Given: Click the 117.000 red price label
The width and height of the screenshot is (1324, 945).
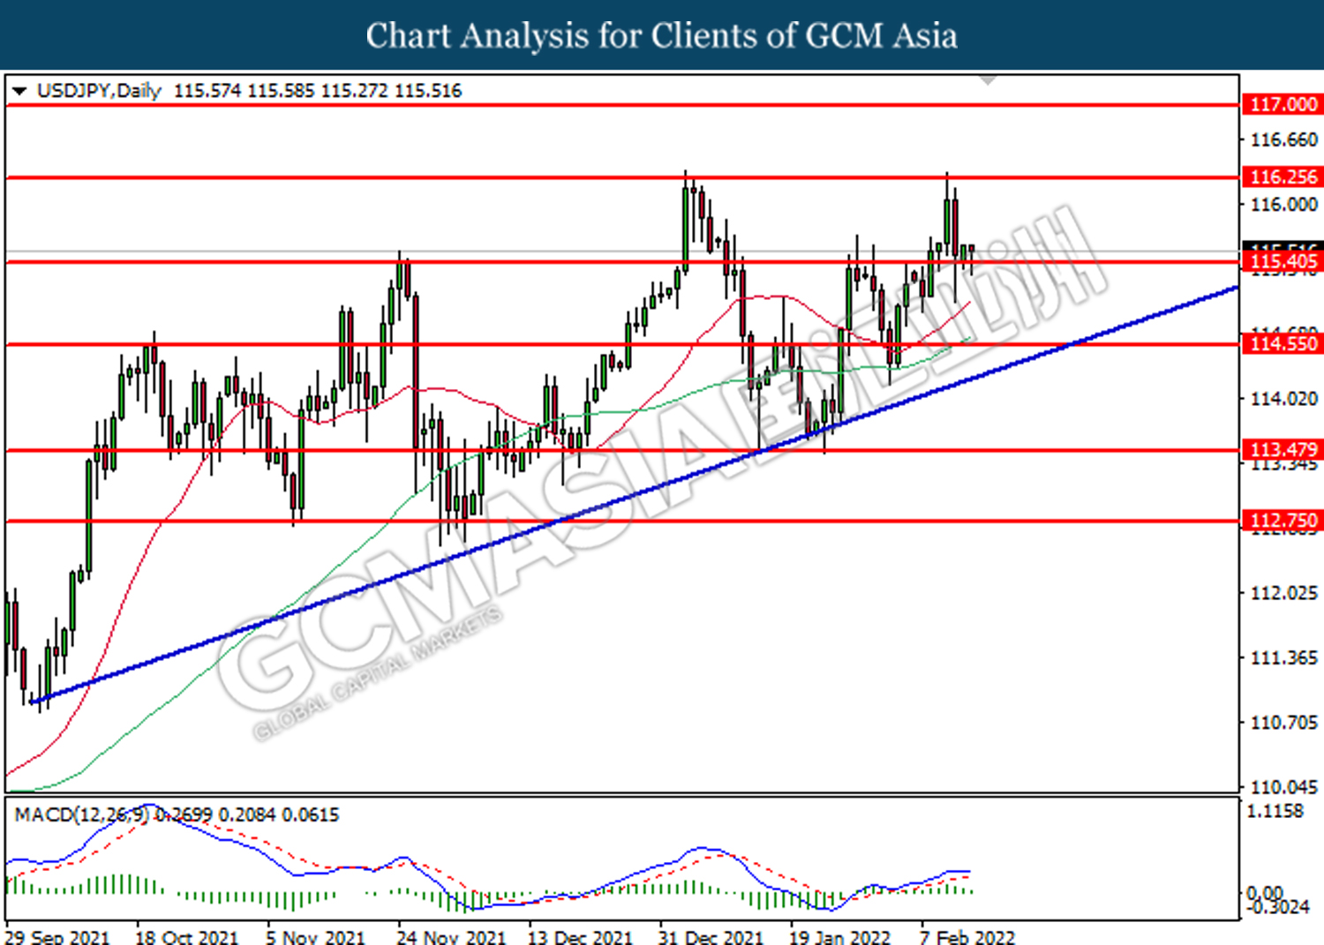Looking at the screenshot, I should pos(1283,104).
